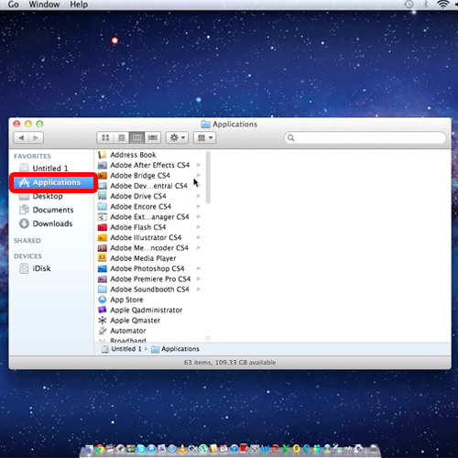Go back with the left arrow button

21,137
